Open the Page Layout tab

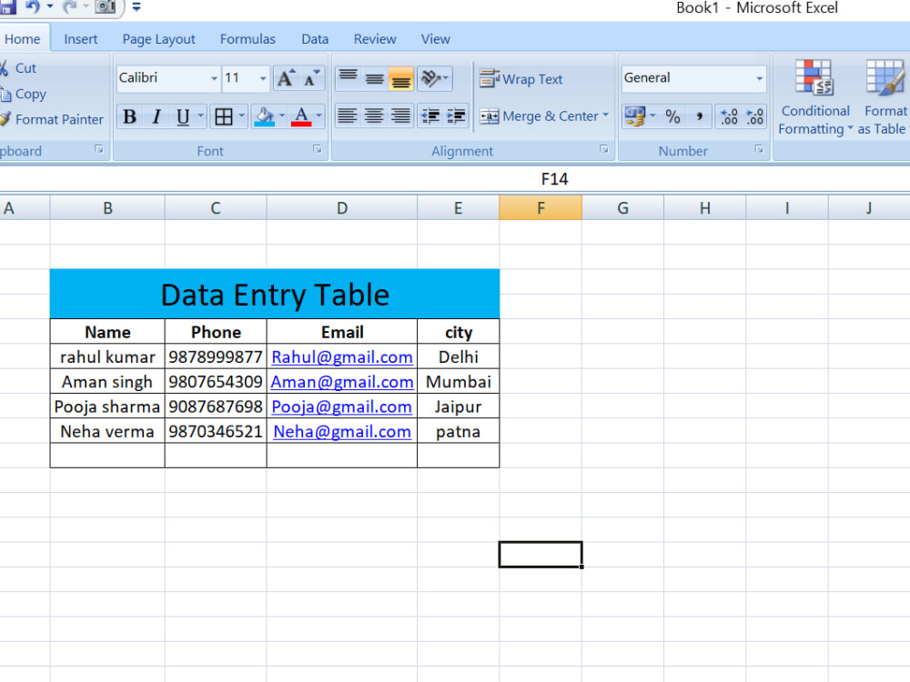point(158,39)
